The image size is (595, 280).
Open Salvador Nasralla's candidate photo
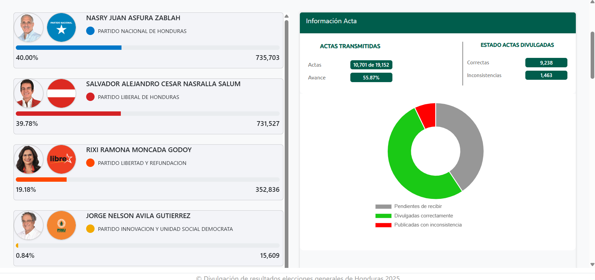pos(29,94)
